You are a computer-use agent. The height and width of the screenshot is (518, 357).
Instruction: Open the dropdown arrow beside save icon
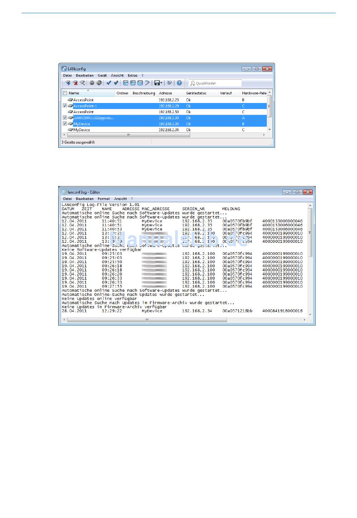(x=162, y=83)
